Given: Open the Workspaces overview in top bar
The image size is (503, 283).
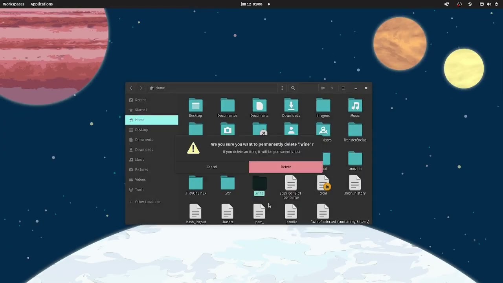Looking at the screenshot, I should coord(14,4).
